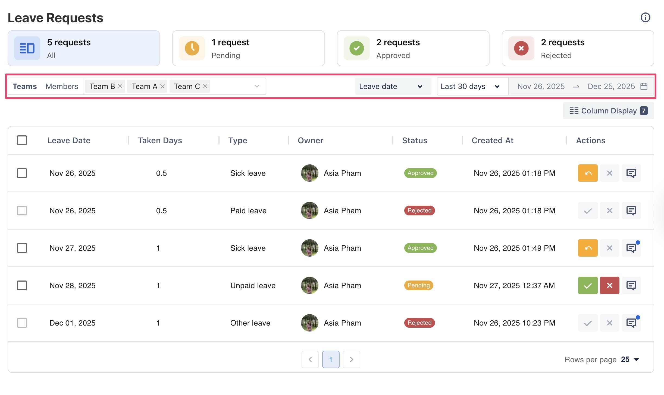Screen dimensions: 664x395
Task: Check the Nov 28, 2025 row checkbox
Action: tap(22, 285)
